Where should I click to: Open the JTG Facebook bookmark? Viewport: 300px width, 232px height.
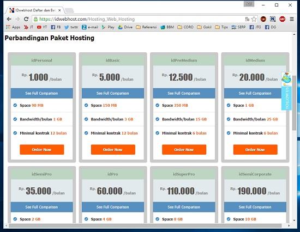(255, 27)
